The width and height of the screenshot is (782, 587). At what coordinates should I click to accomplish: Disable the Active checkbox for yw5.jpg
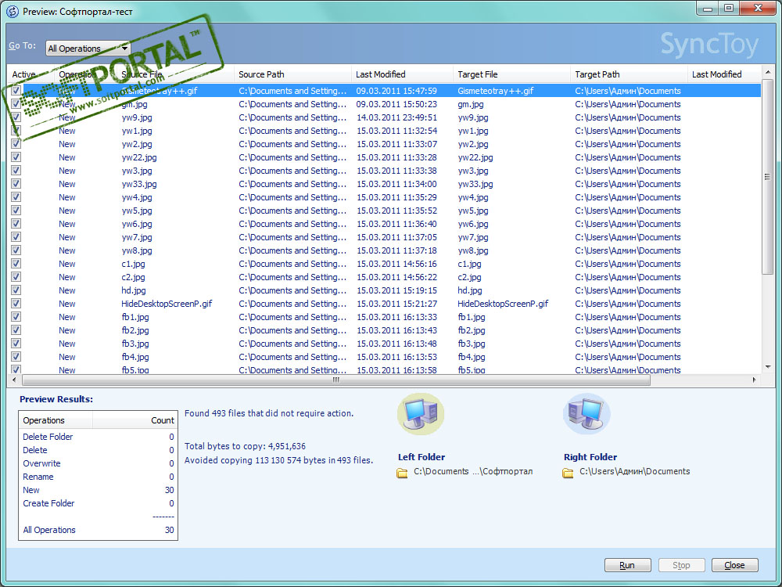pyautogui.click(x=16, y=211)
